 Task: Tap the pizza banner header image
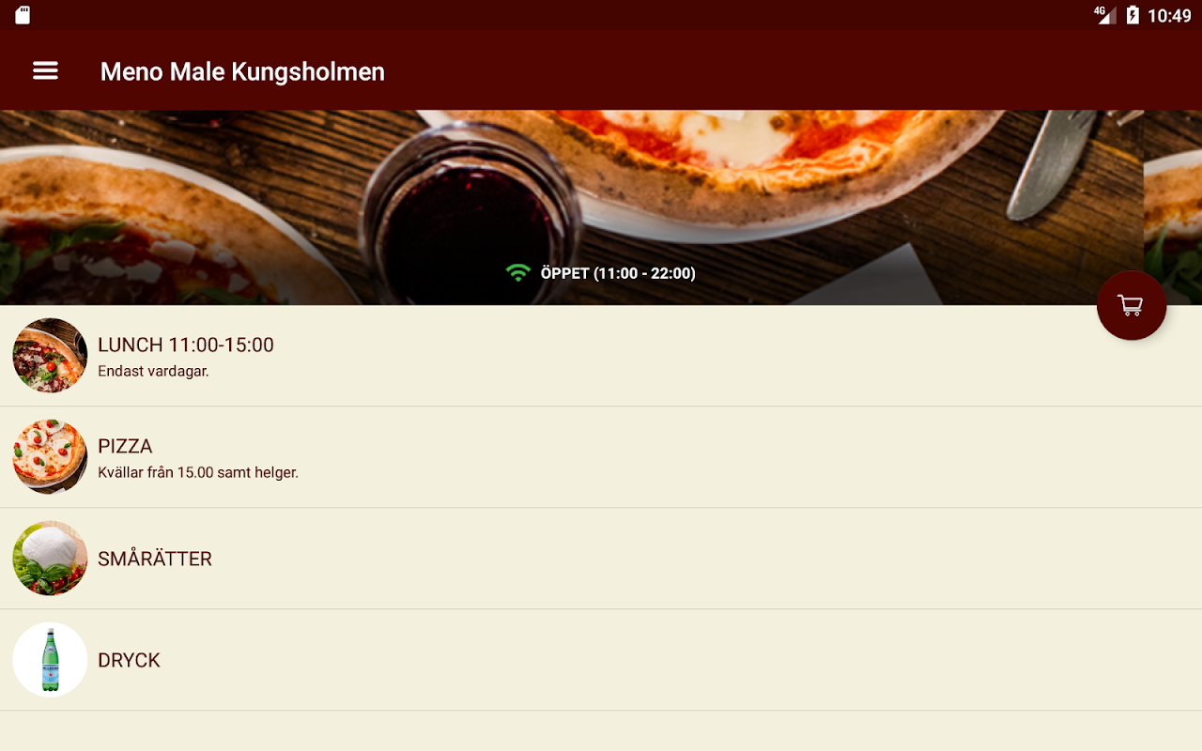[601, 207]
